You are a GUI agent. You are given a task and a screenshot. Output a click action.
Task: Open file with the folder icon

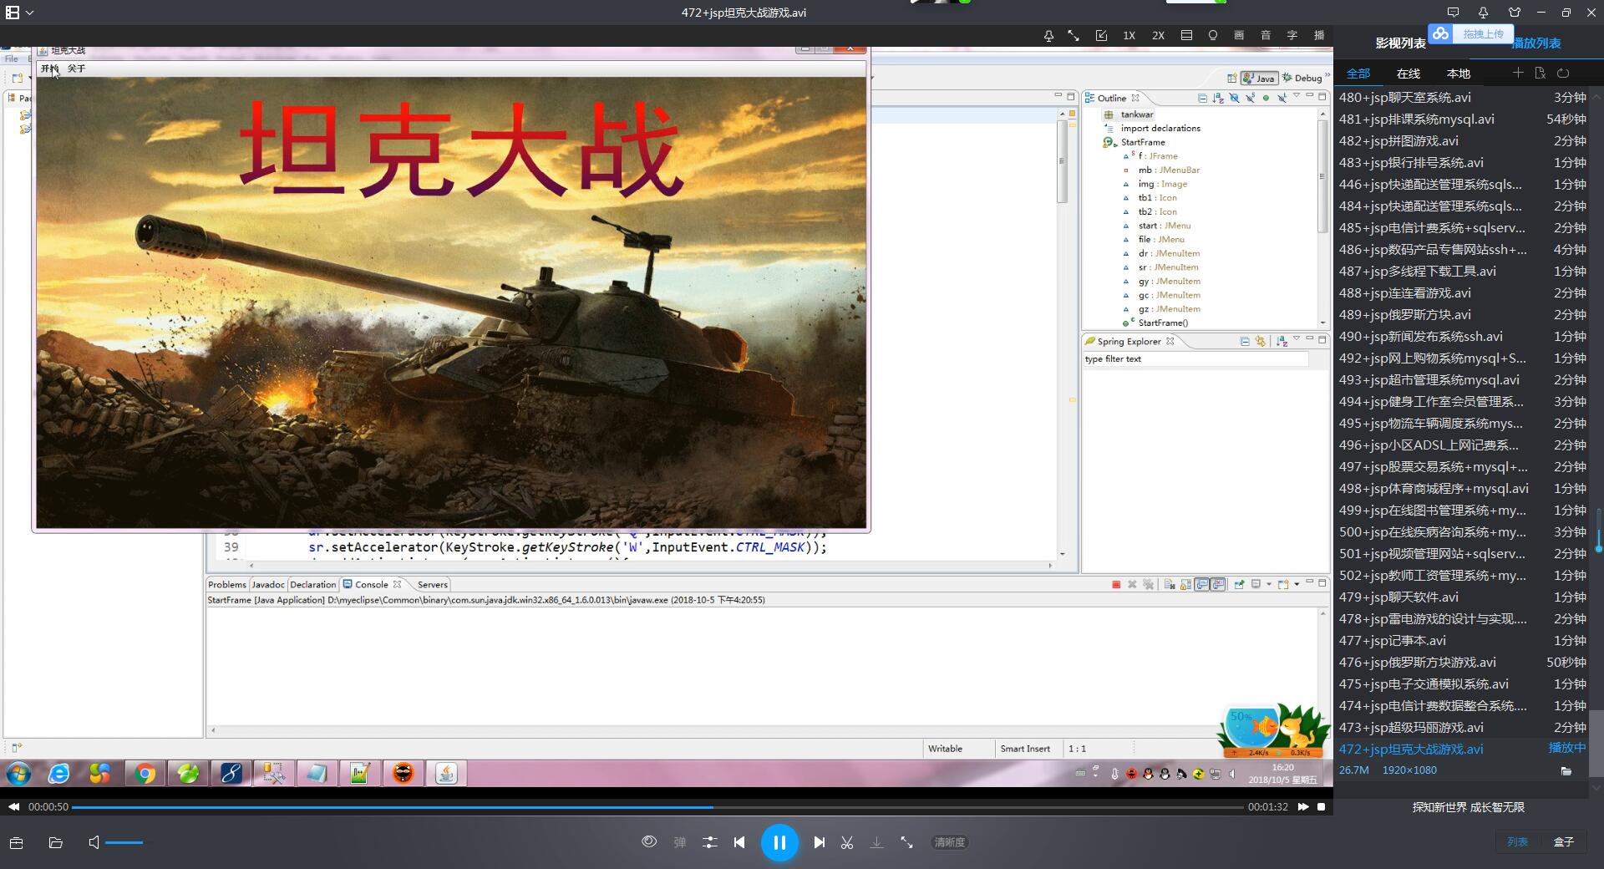(x=56, y=842)
